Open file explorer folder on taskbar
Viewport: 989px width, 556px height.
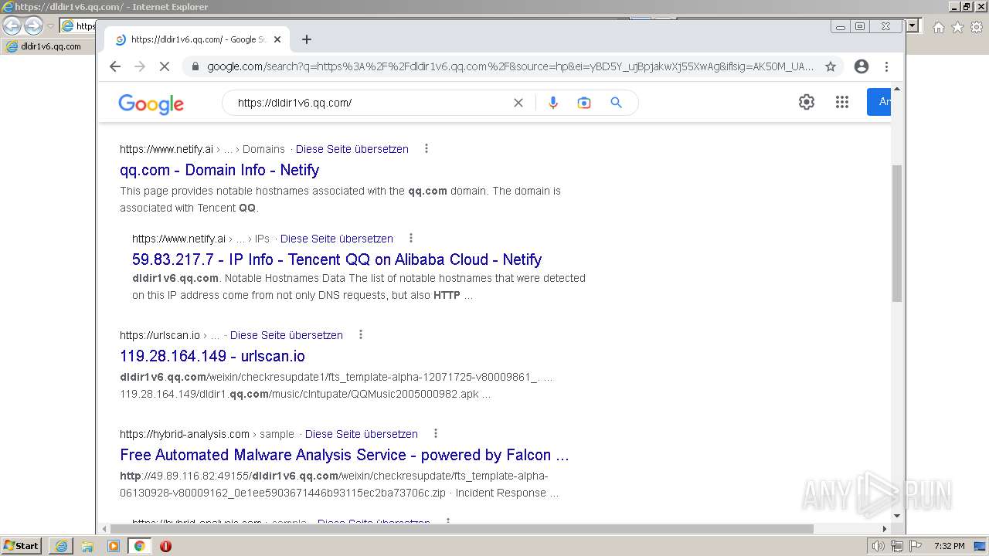(87, 546)
